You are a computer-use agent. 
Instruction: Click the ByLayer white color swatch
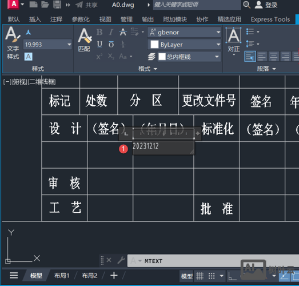[154, 45]
